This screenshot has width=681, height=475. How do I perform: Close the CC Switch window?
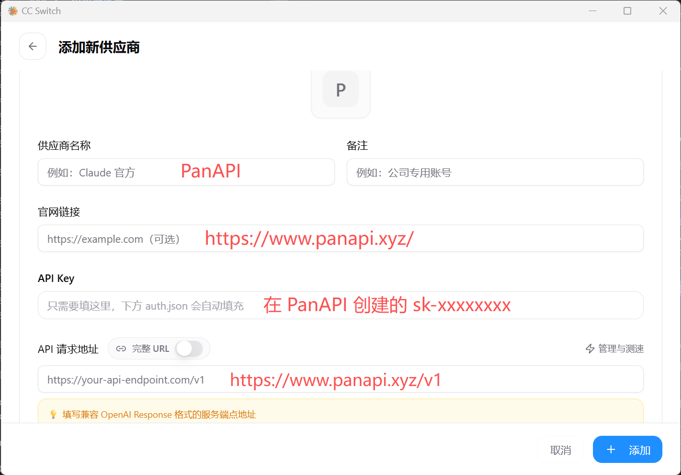(x=663, y=11)
